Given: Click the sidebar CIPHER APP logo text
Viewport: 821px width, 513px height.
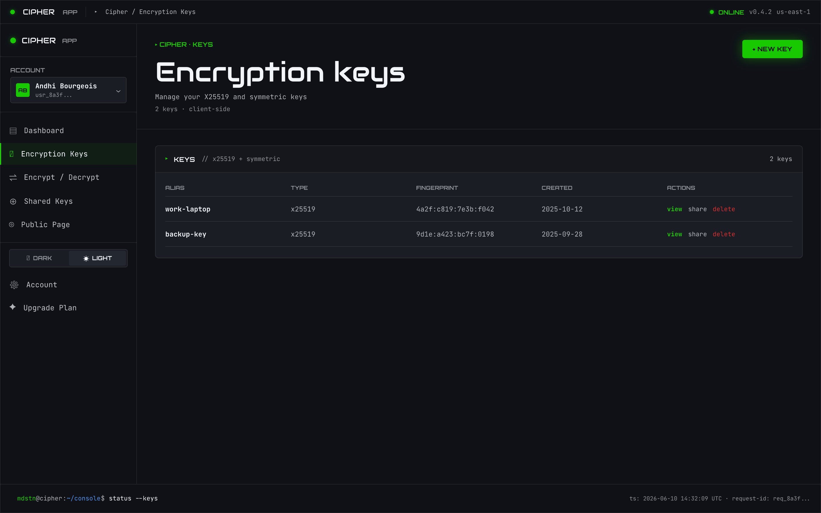Looking at the screenshot, I should (x=49, y=41).
